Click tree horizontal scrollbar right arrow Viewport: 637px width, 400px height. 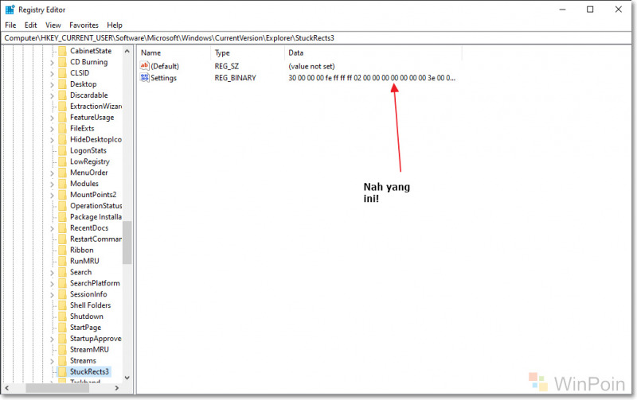pyautogui.click(x=117, y=388)
